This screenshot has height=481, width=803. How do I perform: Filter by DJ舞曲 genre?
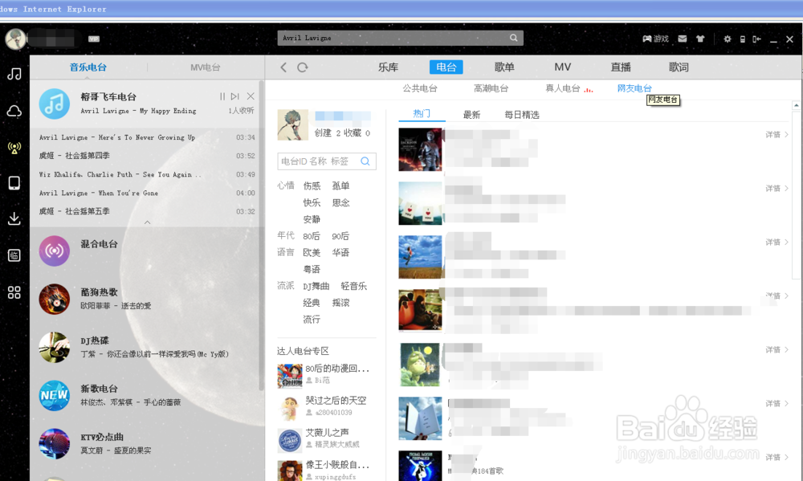click(316, 287)
